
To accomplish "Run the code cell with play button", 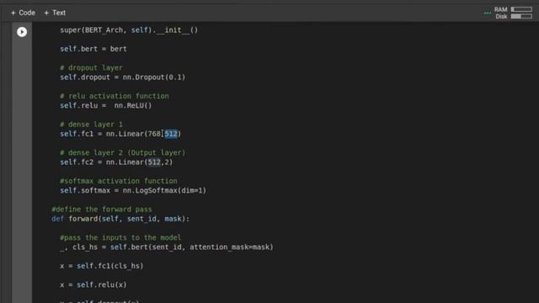I will coord(22,32).
